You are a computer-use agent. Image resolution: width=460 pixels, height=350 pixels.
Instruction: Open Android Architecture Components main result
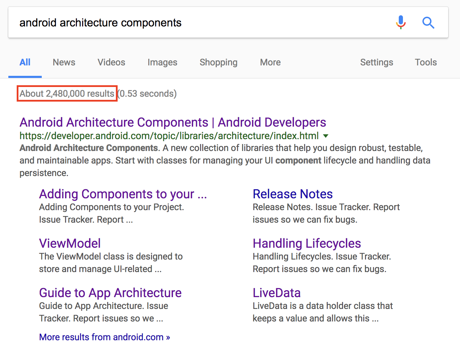click(x=173, y=122)
